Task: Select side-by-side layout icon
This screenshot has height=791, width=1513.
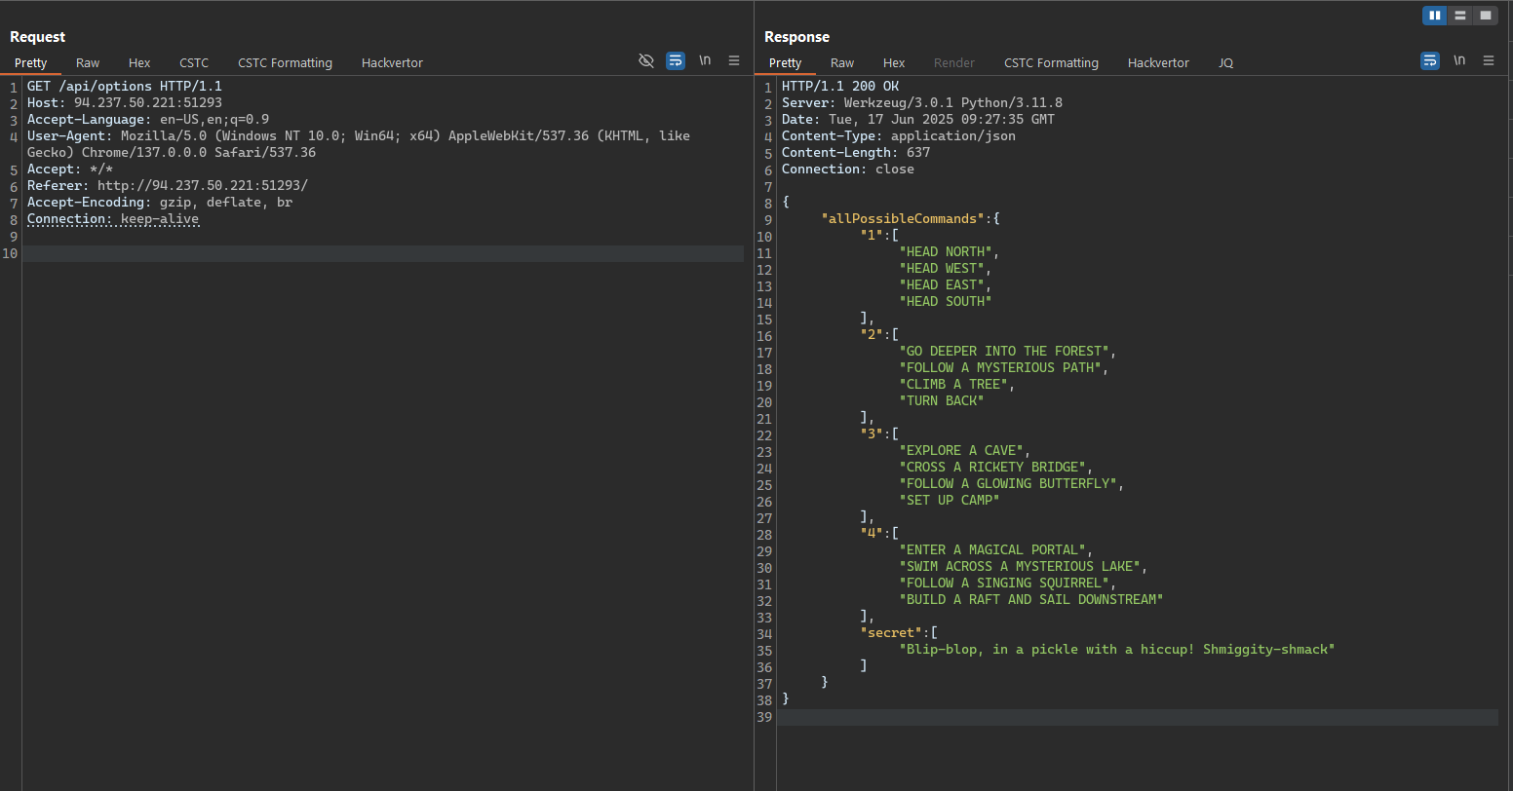Action: pos(1435,16)
